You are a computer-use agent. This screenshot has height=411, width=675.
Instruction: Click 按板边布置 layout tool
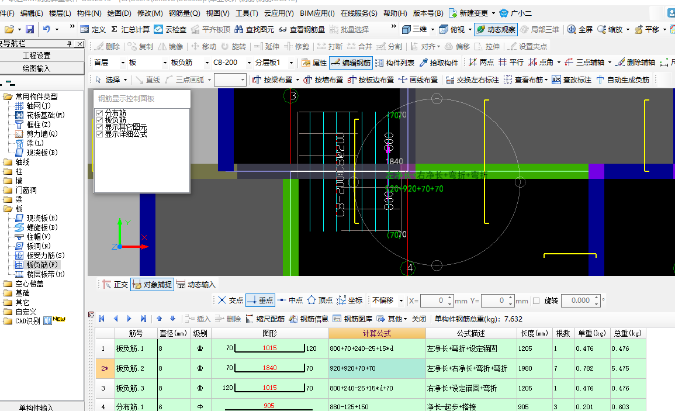(371, 80)
